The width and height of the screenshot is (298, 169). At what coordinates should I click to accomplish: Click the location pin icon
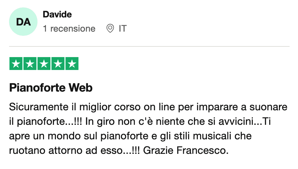tap(110, 29)
